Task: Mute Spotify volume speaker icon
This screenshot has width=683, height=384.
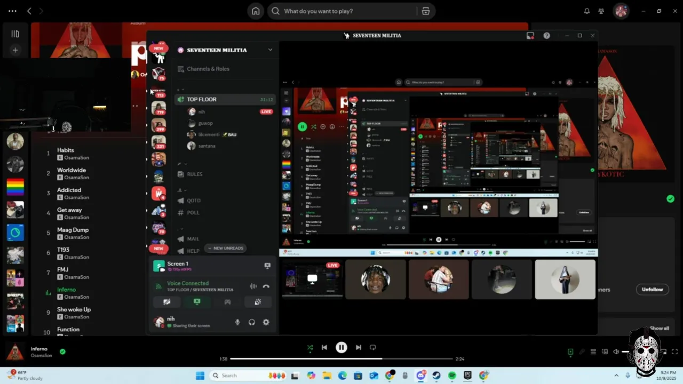Action: coord(616,352)
